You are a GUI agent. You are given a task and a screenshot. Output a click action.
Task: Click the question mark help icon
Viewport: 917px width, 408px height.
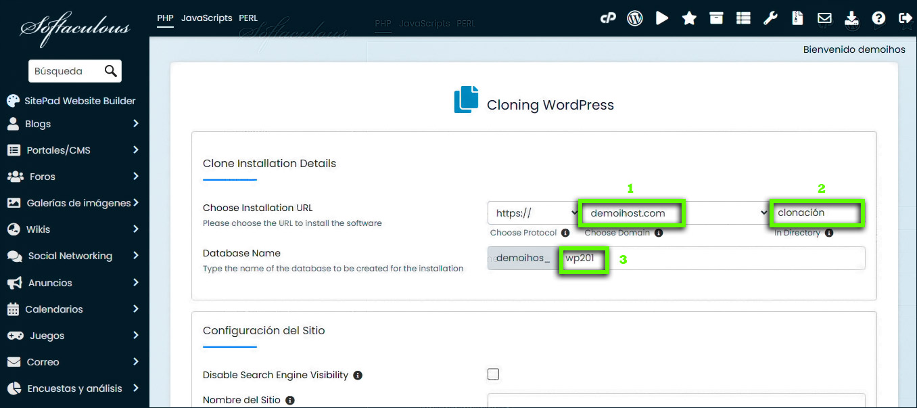(x=878, y=18)
